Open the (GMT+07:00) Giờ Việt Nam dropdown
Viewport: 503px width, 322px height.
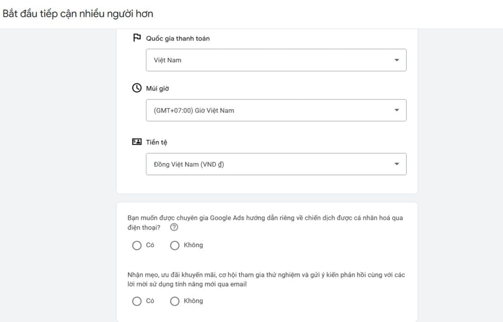click(276, 111)
